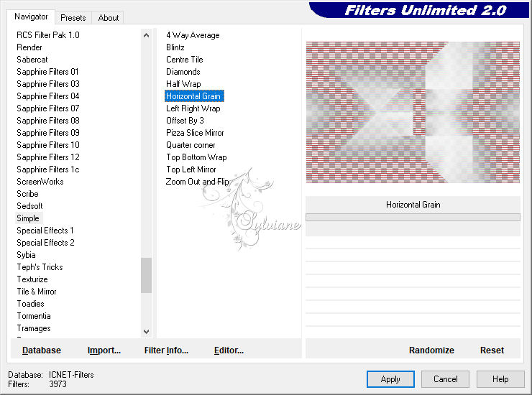
Task: Choose the Diamonds filter
Action: [183, 72]
